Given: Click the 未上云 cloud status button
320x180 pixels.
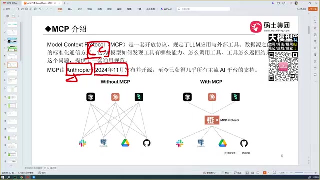Looking at the screenshot, I should point(302,9).
